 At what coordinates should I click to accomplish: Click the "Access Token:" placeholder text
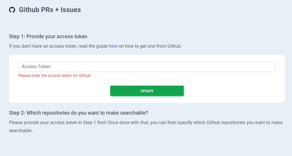(37, 67)
